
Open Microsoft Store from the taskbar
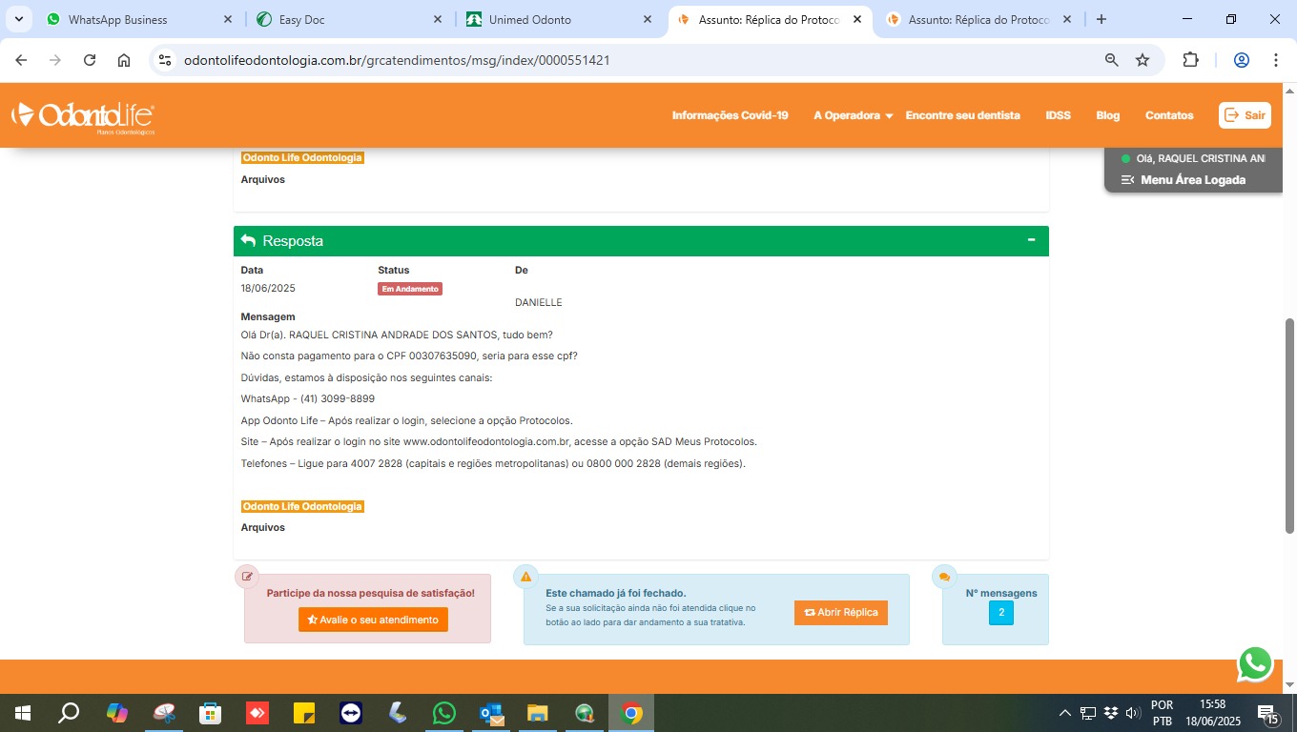coord(211,713)
